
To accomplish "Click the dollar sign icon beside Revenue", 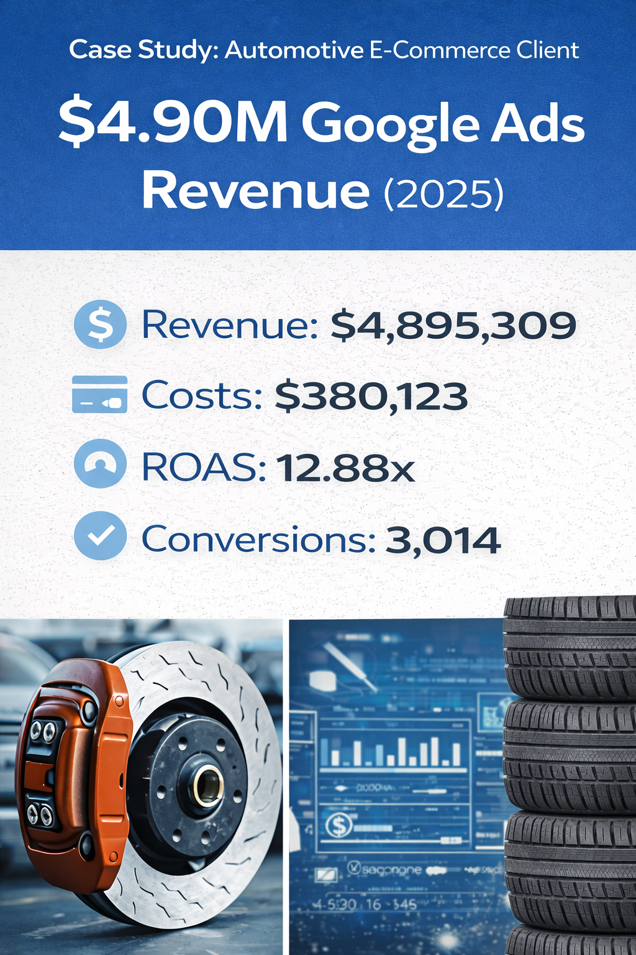I will [100, 324].
